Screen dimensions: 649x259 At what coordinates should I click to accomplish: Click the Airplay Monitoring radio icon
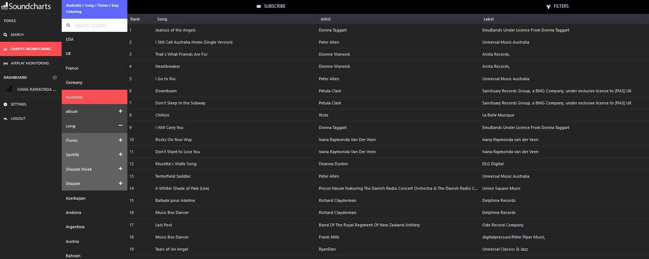[6, 63]
